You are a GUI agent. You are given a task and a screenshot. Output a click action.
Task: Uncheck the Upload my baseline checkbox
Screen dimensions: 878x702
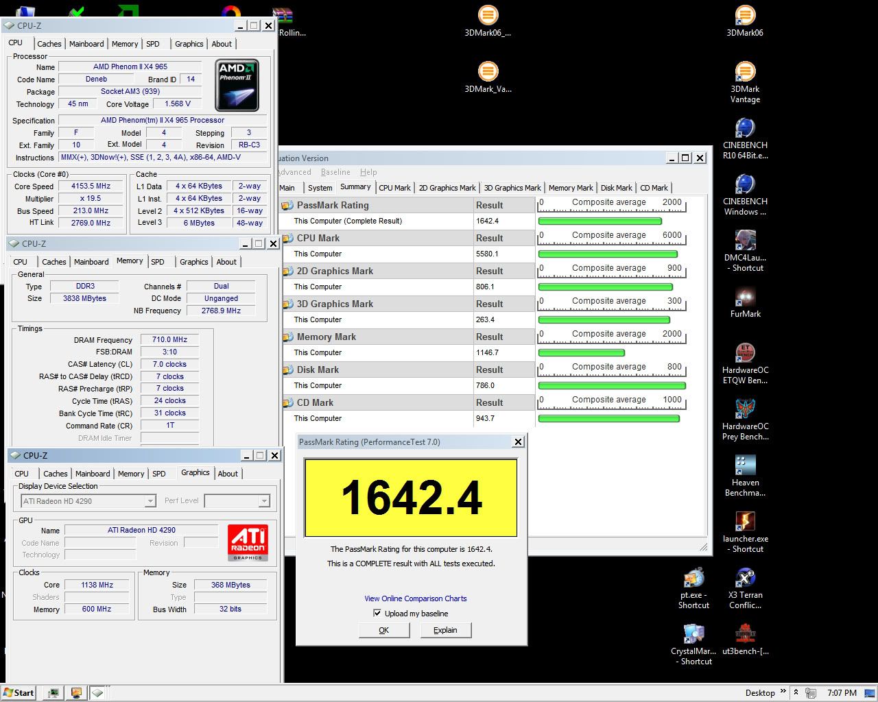pyautogui.click(x=377, y=613)
